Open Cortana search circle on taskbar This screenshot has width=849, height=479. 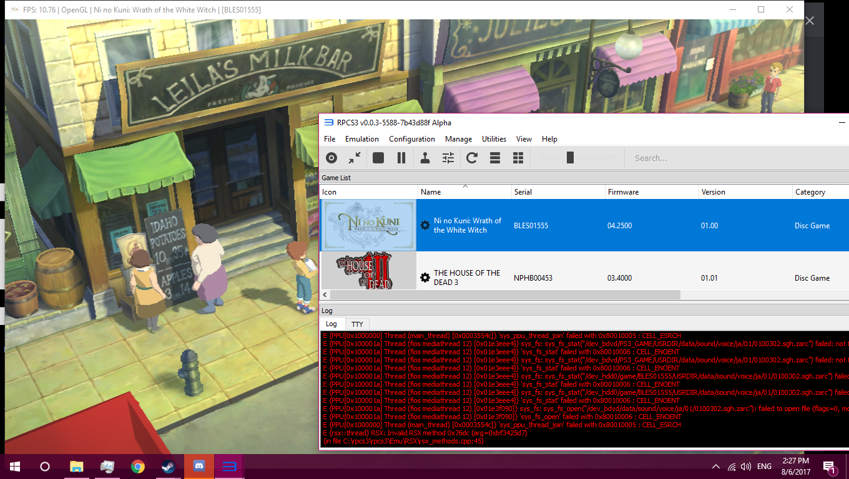45,467
